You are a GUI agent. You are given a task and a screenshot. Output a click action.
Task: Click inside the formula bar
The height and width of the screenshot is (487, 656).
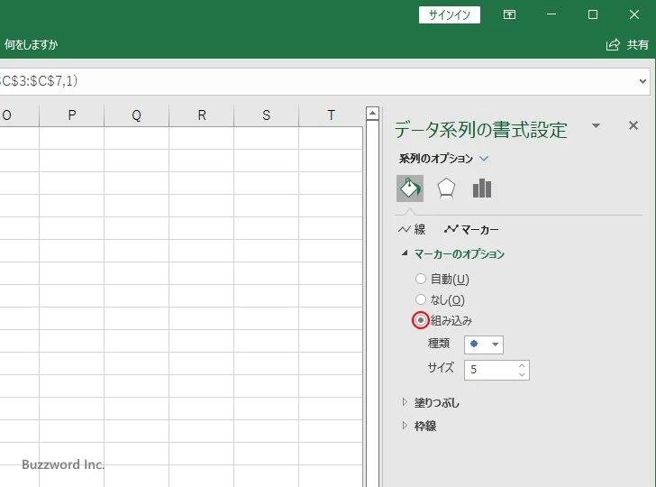click(318, 81)
